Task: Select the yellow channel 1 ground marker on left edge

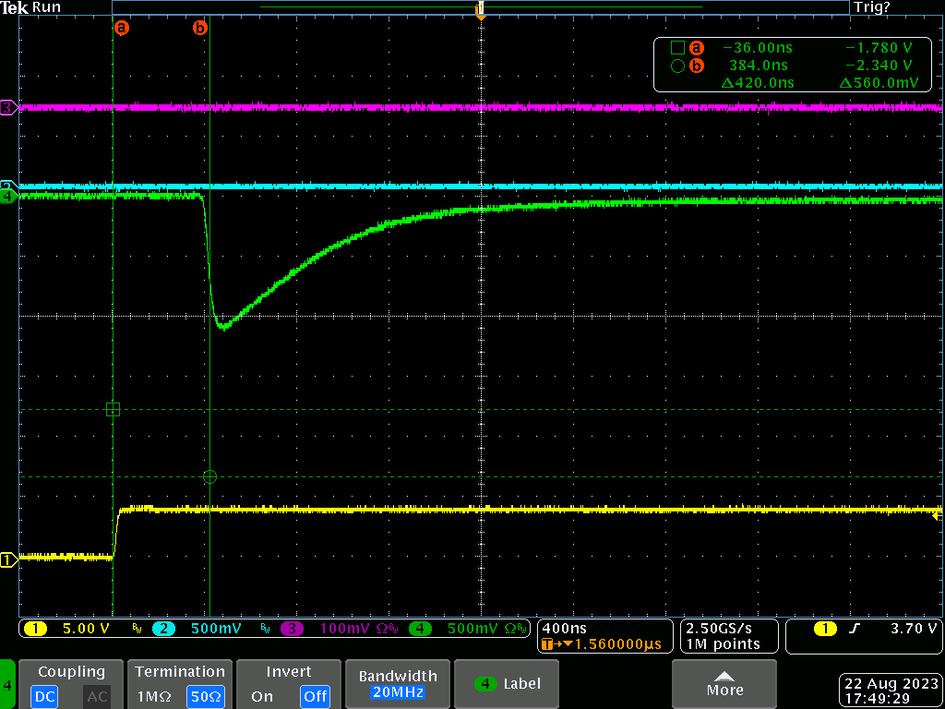Action: point(8,559)
